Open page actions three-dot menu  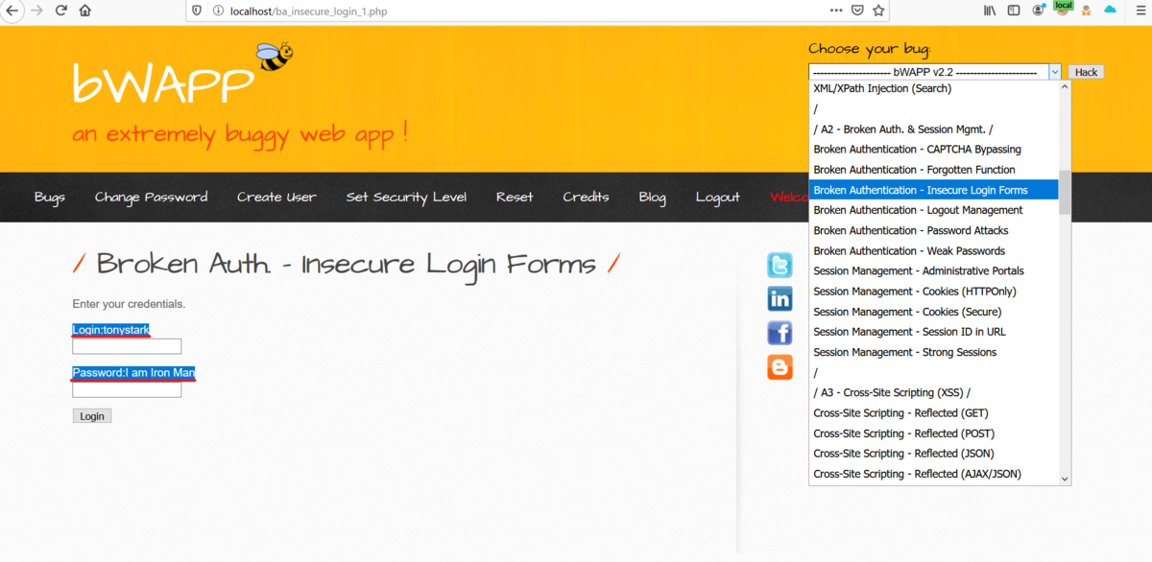click(836, 11)
